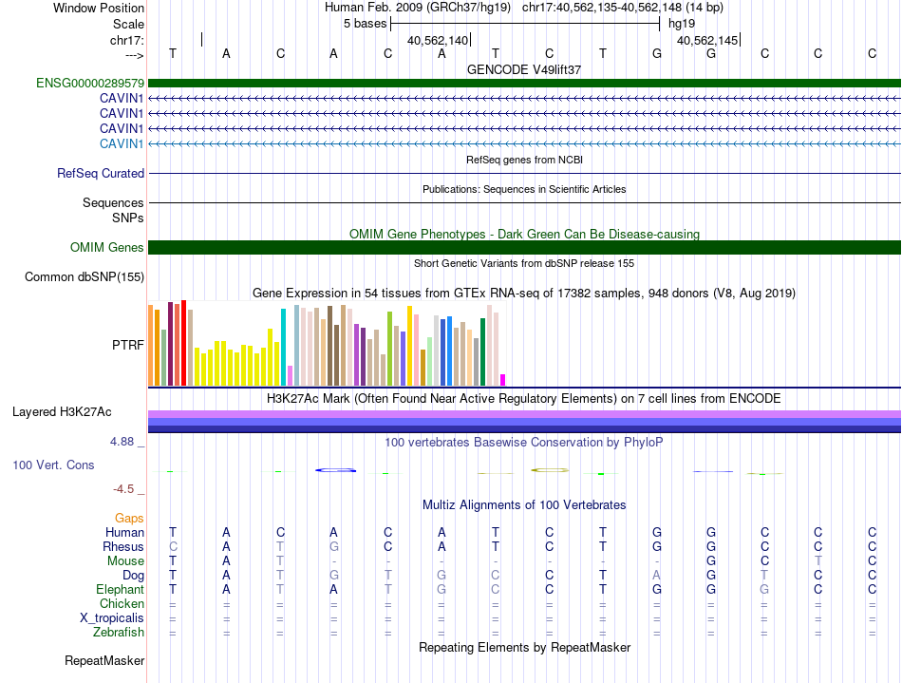Click the orange Gaps label
Screen dimensions: 902x683
point(129,519)
